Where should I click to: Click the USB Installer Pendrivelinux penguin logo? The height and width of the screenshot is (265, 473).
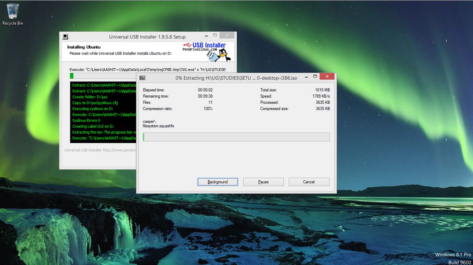(x=207, y=52)
